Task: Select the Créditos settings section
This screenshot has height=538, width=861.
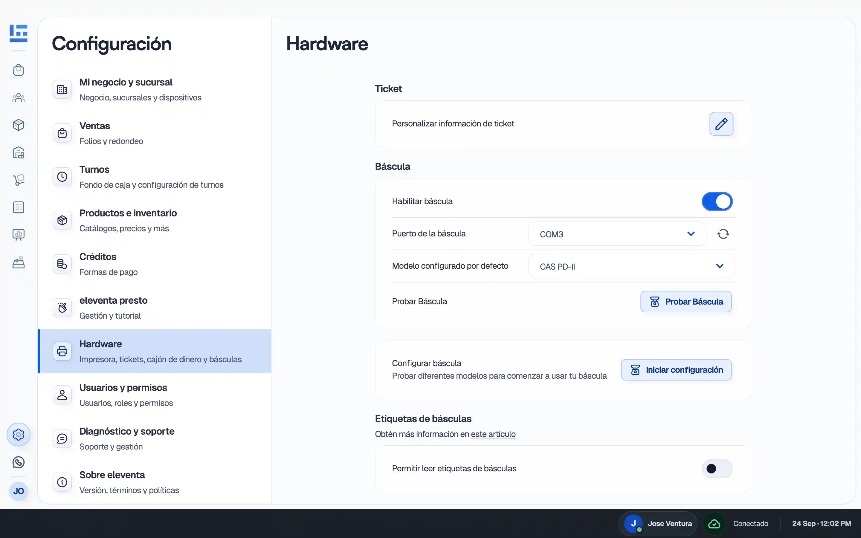Action: click(x=154, y=264)
